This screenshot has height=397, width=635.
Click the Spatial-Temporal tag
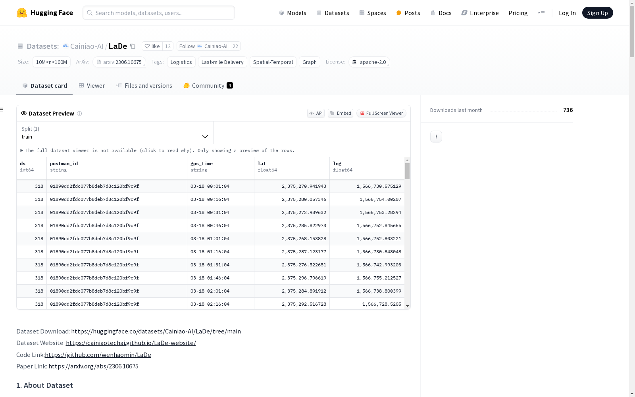click(273, 62)
